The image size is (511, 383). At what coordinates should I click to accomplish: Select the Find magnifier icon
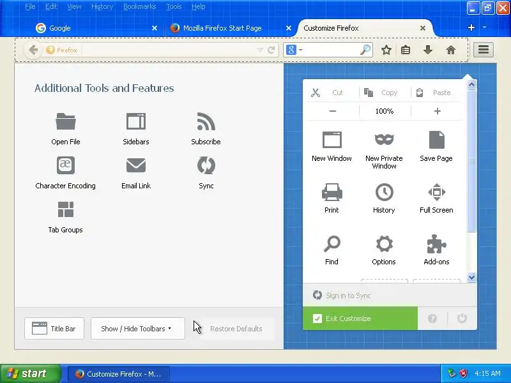click(332, 244)
